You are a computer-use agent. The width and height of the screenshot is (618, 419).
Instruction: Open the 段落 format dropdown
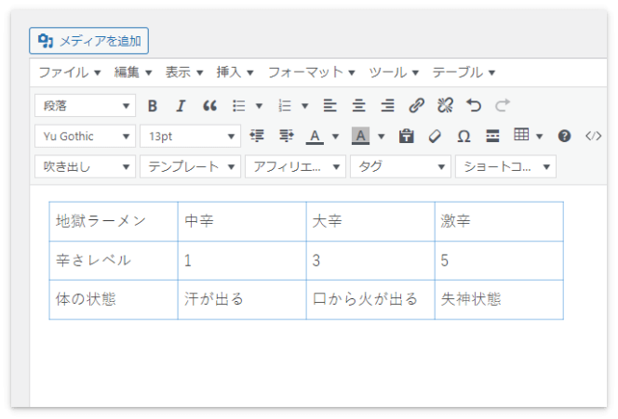click(85, 105)
